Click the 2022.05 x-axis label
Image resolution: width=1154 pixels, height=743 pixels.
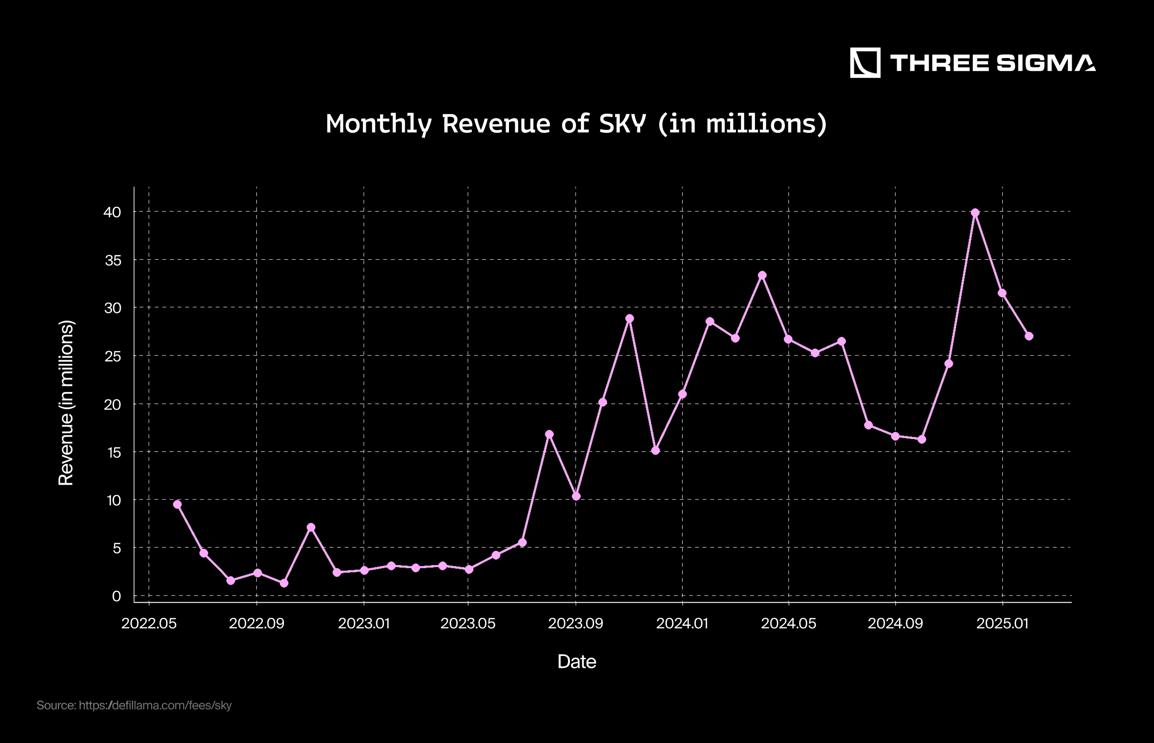(x=148, y=623)
